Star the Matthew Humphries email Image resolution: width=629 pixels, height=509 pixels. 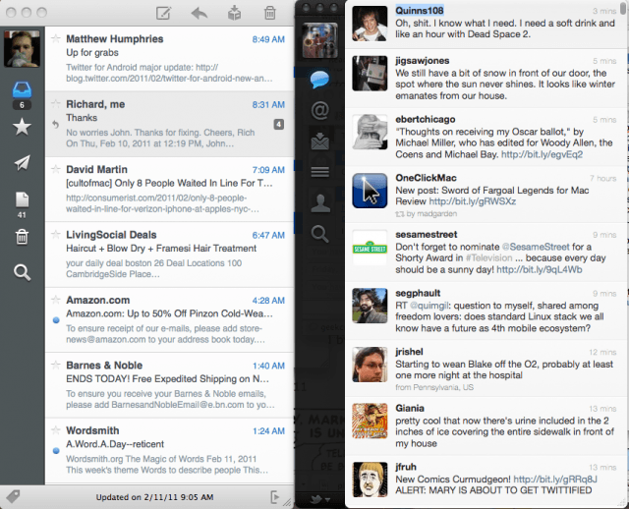coord(56,38)
